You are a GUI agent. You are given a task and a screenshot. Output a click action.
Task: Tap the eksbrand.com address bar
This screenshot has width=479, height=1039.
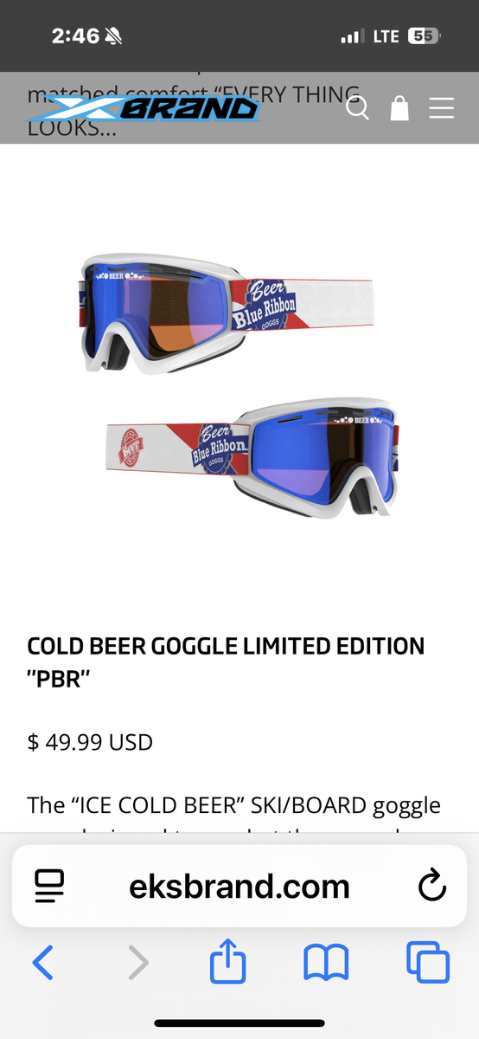[239, 886]
